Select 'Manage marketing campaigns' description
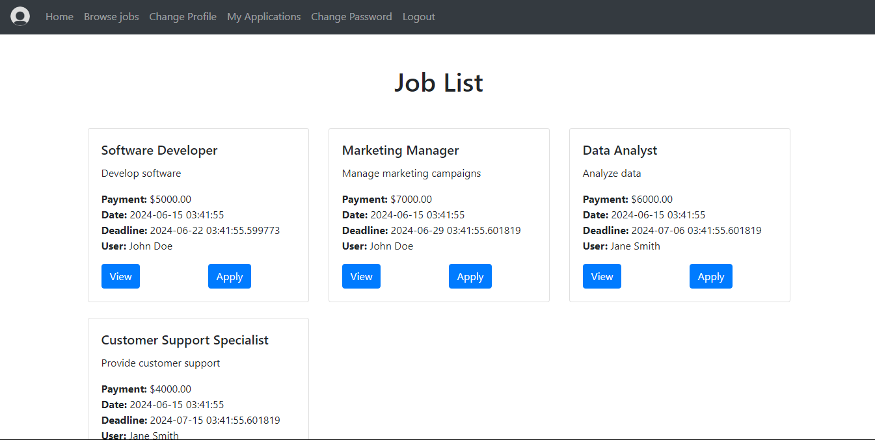The image size is (875, 440). (x=412, y=174)
